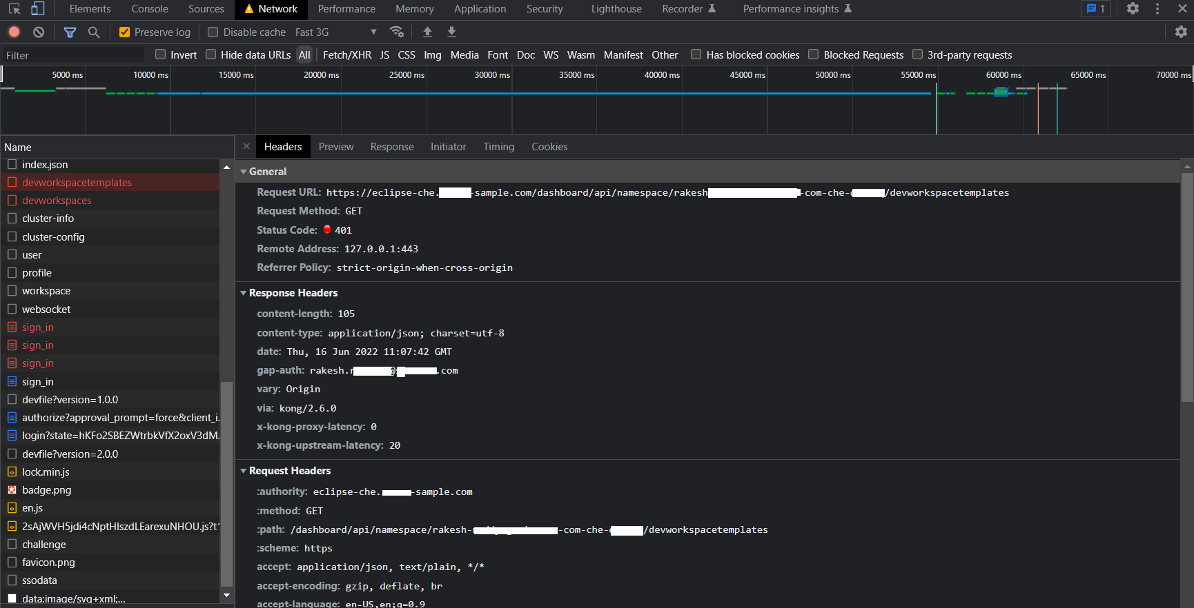The height and width of the screenshot is (608, 1194).
Task: Import HAR file upload icon
Action: pos(427,32)
